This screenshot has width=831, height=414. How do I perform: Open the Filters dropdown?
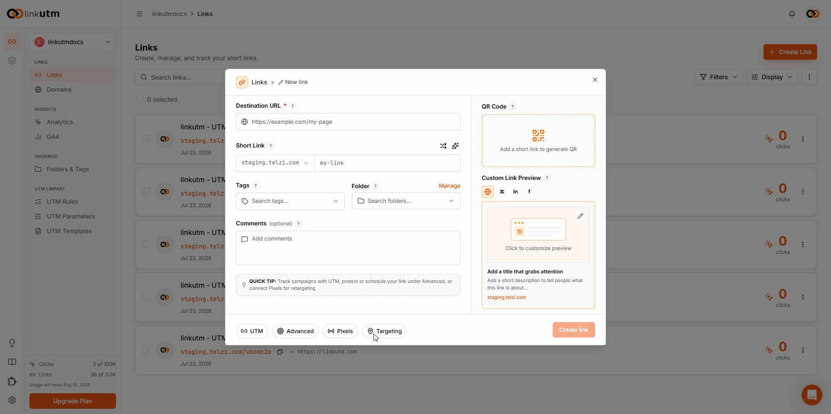coord(719,77)
